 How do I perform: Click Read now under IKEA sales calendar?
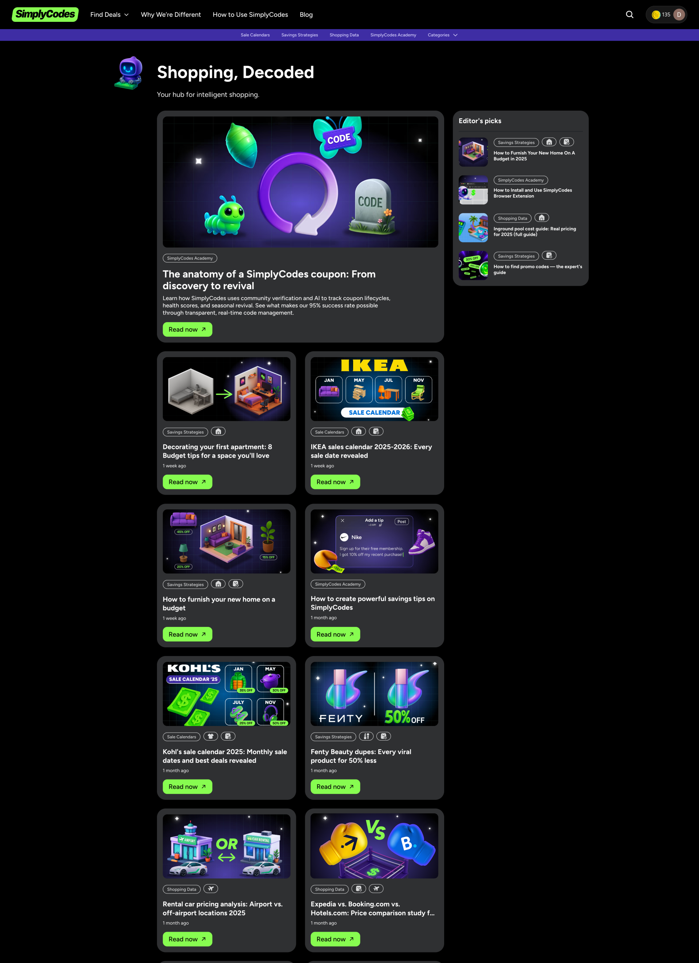[x=335, y=481]
